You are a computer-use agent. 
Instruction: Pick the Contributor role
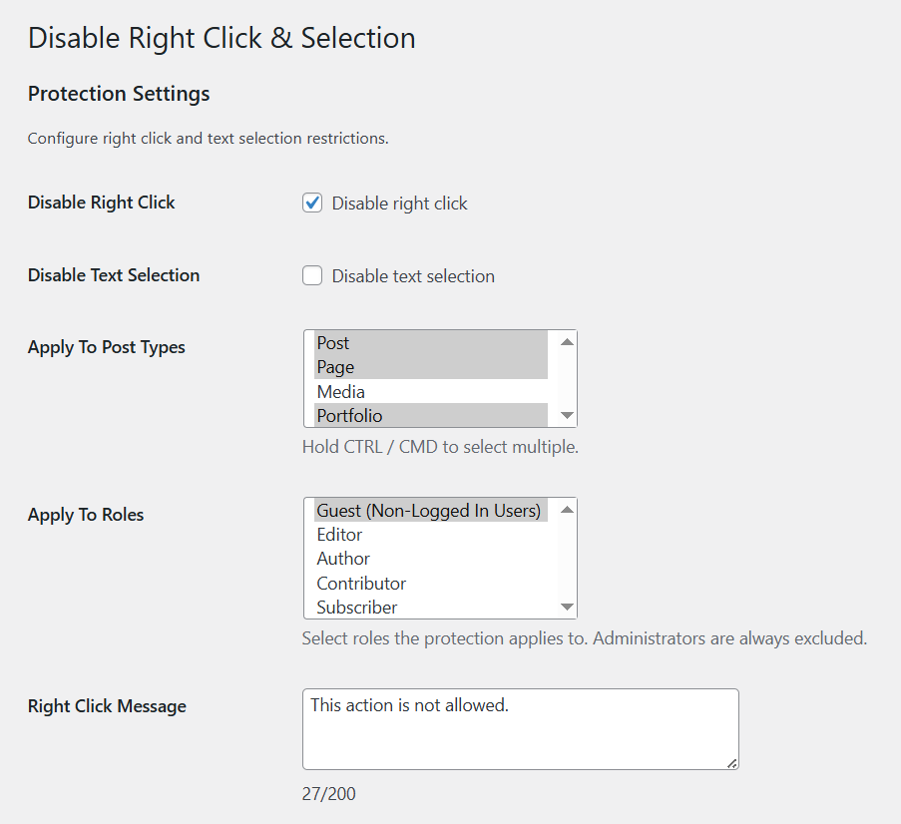click(x=361, y=584)
